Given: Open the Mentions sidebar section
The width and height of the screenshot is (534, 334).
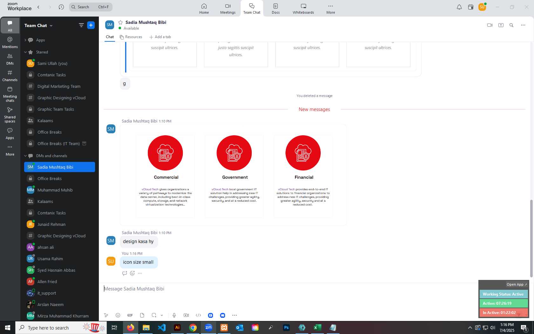Looking at the screenshot, I should point(10,43).
